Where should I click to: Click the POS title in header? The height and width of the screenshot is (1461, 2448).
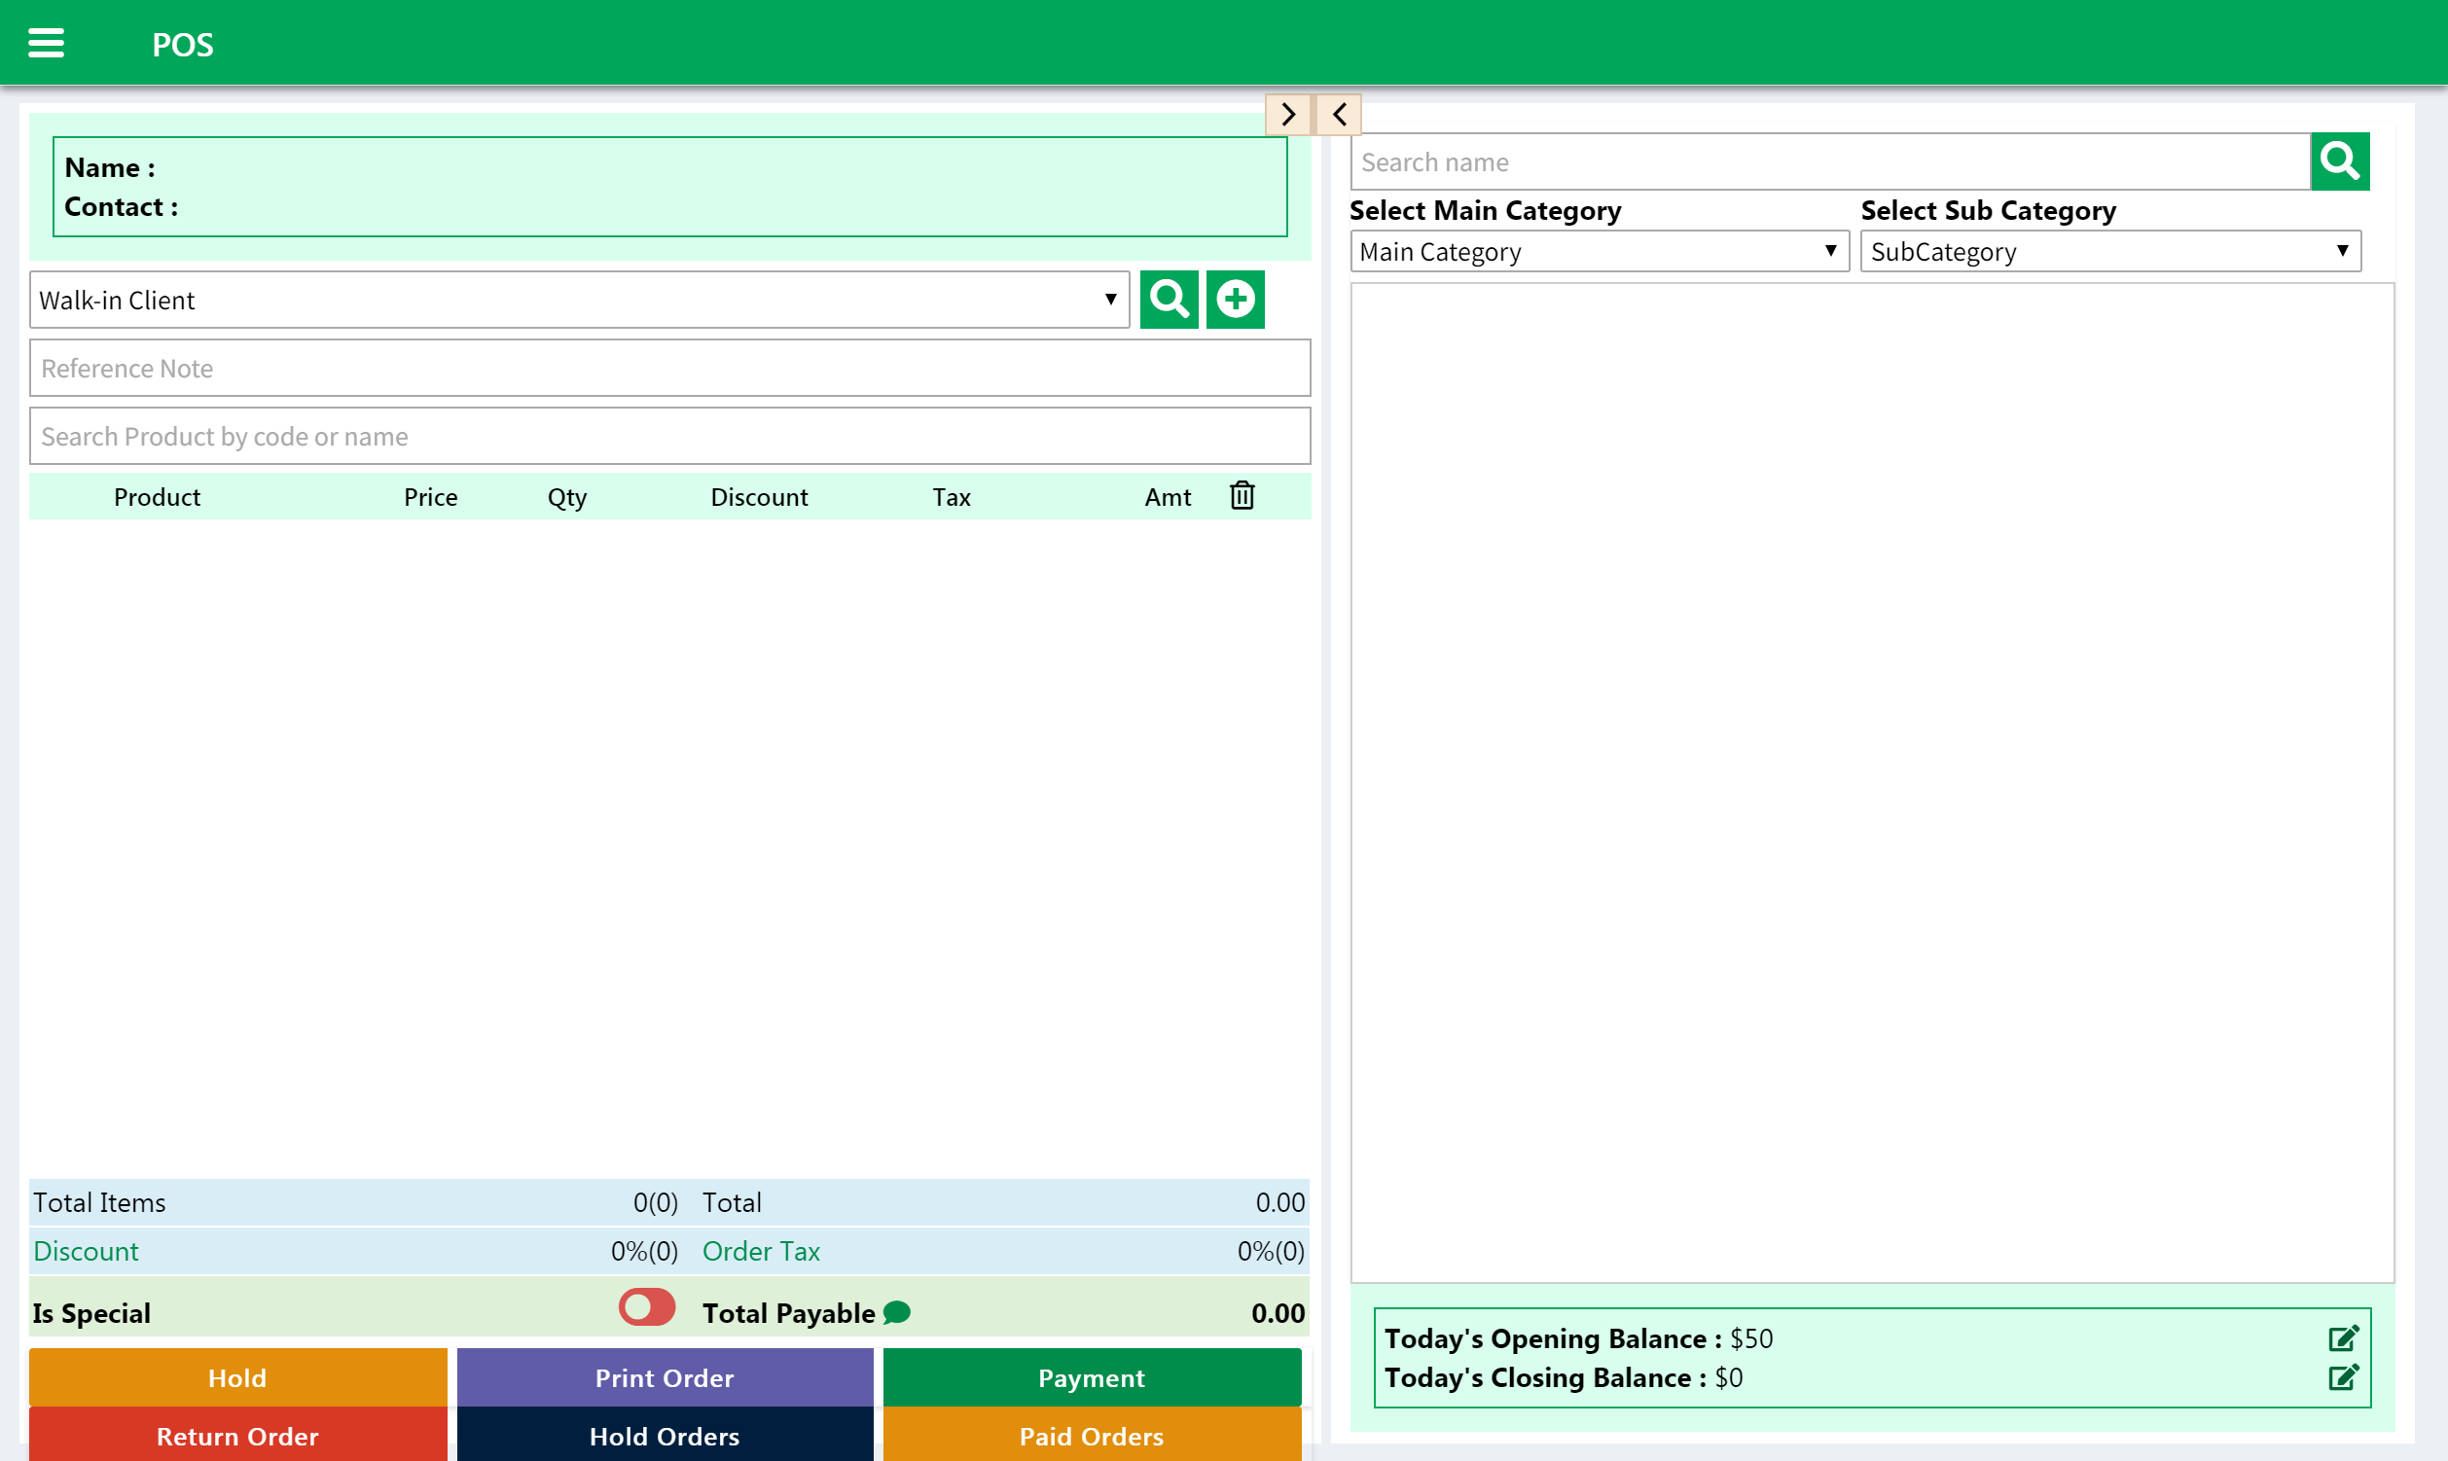pyautogui.click(x=183, y=45)
